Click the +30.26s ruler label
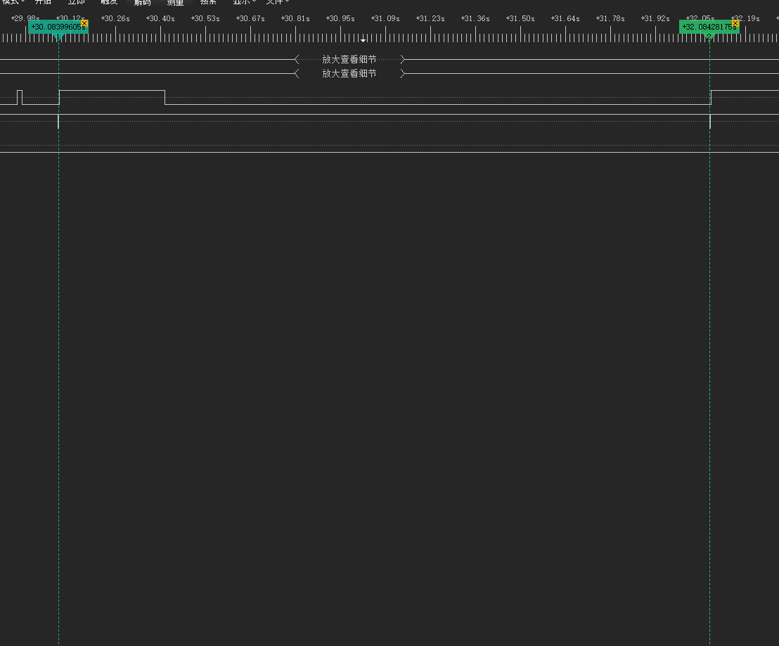 point(115,18)
